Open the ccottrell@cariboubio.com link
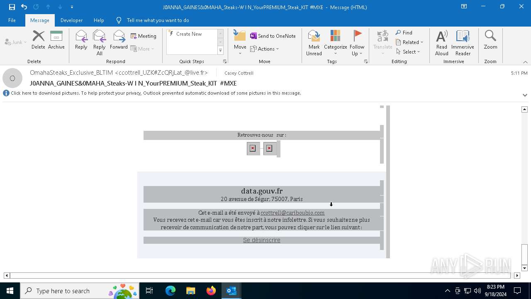Screen dimensions: 531x299 pyautogui.click(x=292, y=213)
